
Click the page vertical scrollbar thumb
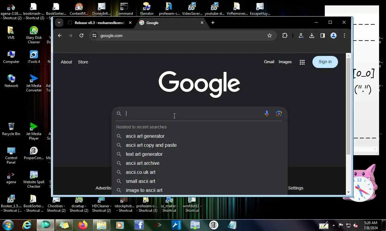pos(349,106)
